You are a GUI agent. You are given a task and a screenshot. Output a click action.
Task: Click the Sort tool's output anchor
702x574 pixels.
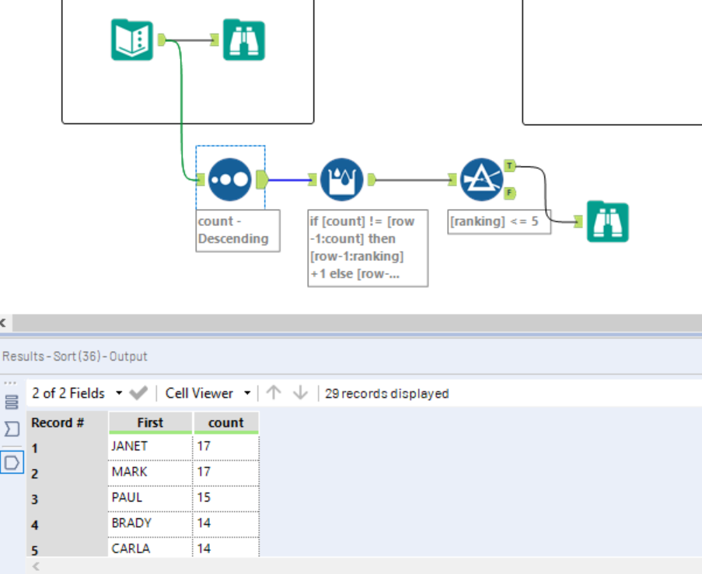[x=262, y=180]
